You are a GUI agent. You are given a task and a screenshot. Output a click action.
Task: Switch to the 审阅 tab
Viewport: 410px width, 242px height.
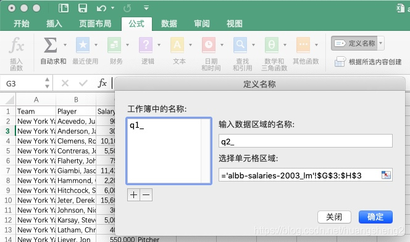tap(202, 24)
